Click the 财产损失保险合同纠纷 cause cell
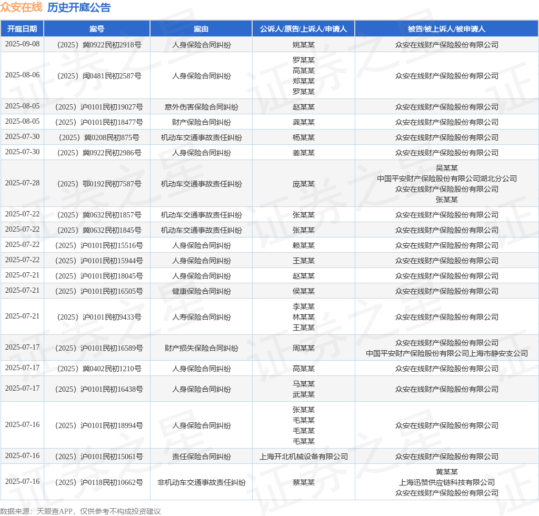 pyautogui.click(x=201, y=348)
